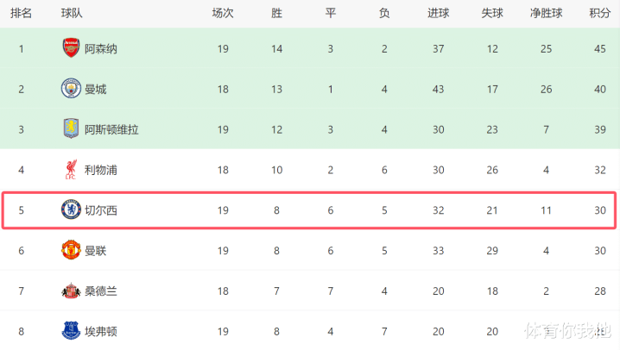Click the Manchester City club crest

[71, 89]
